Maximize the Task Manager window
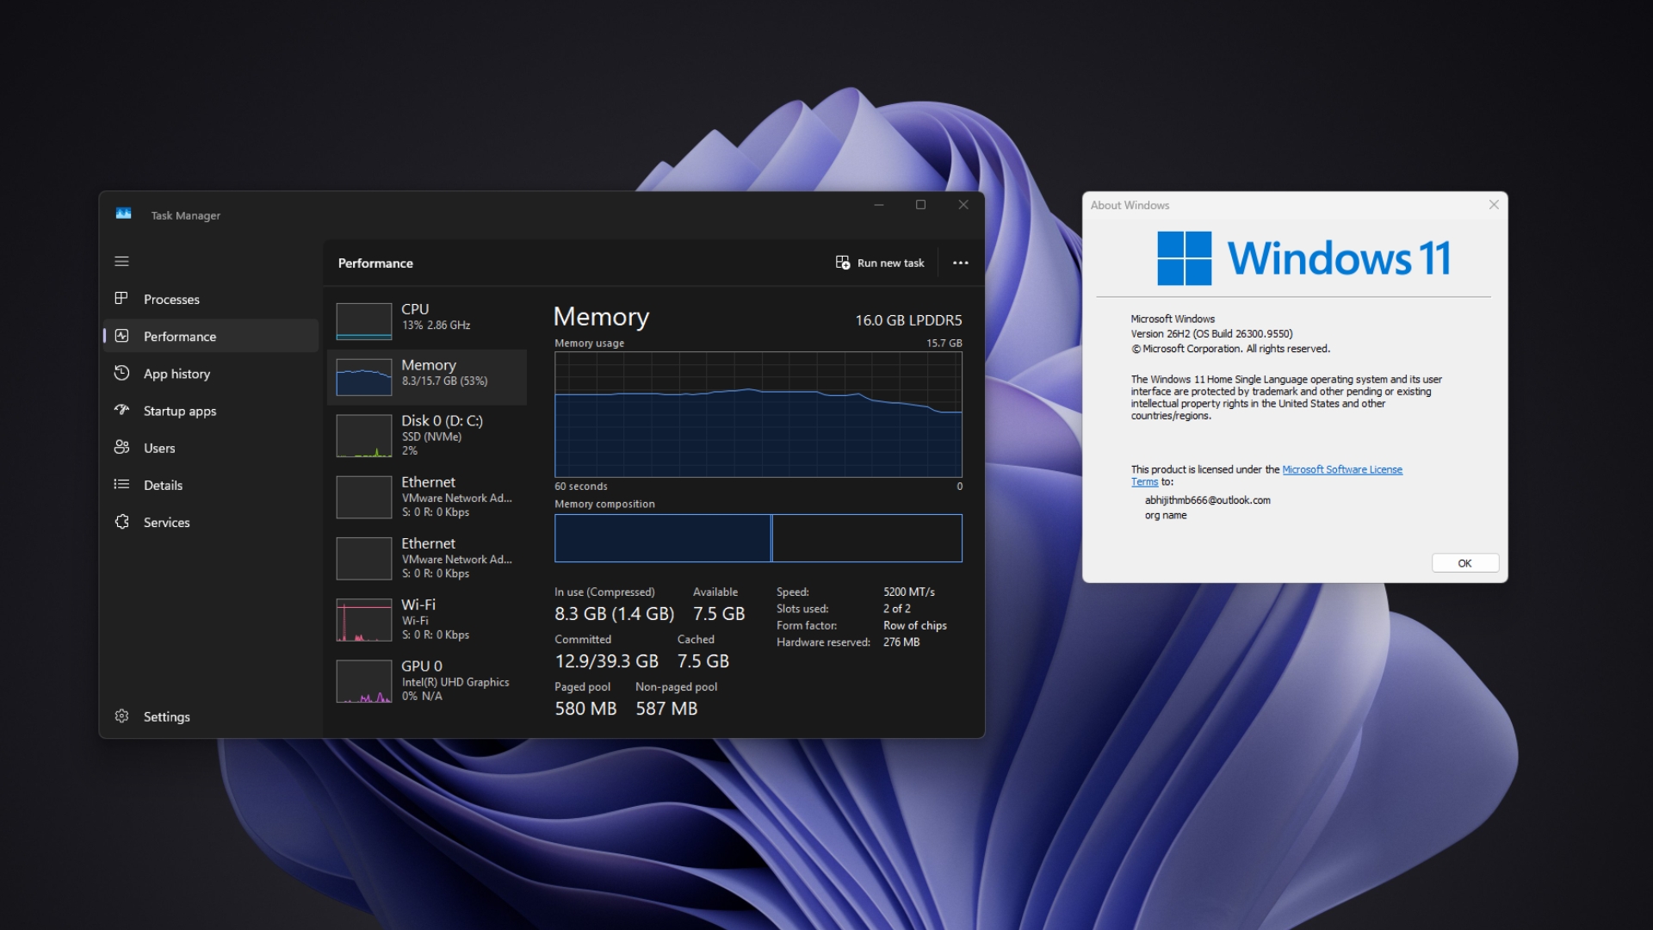 920,205
